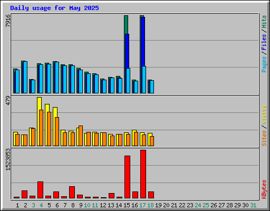The height and width of the screenshot is (211, 270).
Task: Select day 6 on the x-axis
Action: pyautogui.click(x=57, y=205)
